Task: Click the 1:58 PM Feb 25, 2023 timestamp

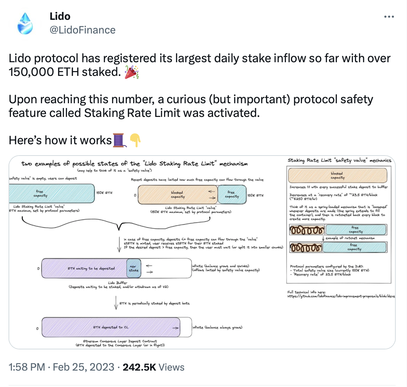Action: 61,367
